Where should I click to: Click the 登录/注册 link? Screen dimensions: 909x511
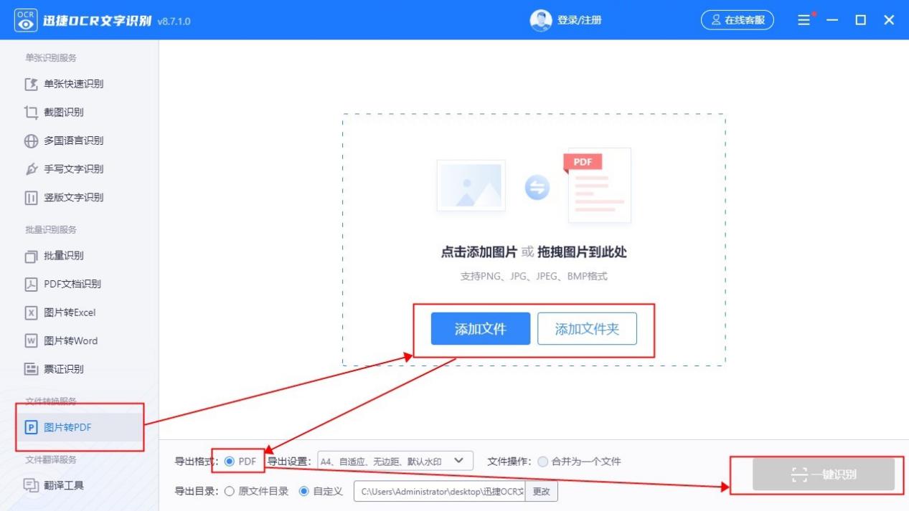(x=579, y=20)
